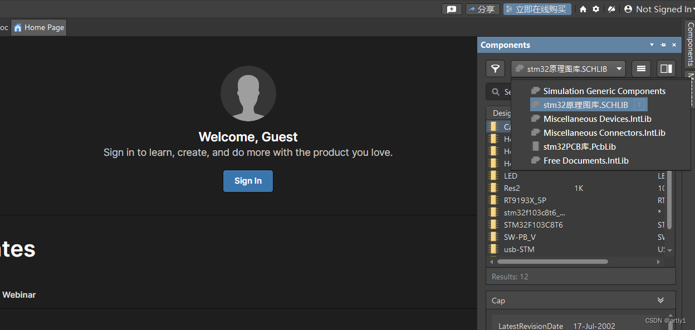Image resolution: width=695 pixels, height=330 pixels.
Task: Open settings gear icon in top bar
Action: point(596,9)
